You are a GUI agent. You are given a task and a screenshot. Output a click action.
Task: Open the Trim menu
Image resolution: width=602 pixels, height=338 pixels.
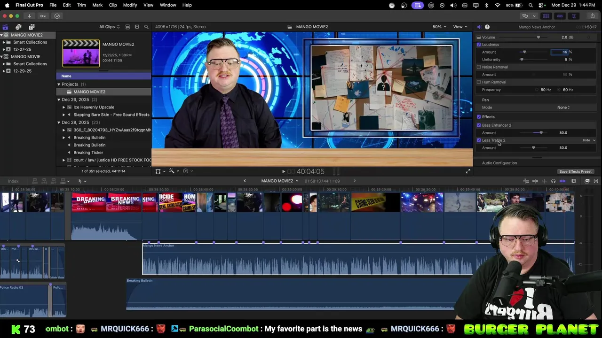tap(81, 5)
